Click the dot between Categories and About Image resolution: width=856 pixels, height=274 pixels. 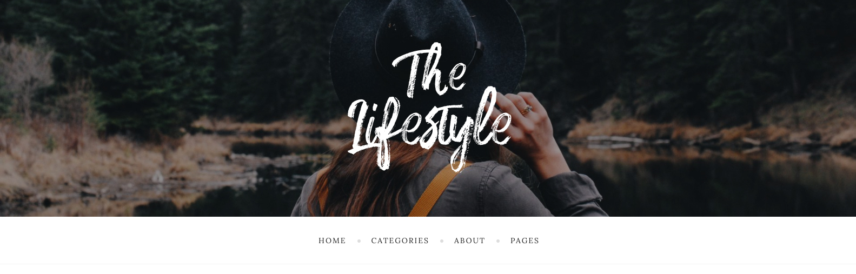pos(442,241)
